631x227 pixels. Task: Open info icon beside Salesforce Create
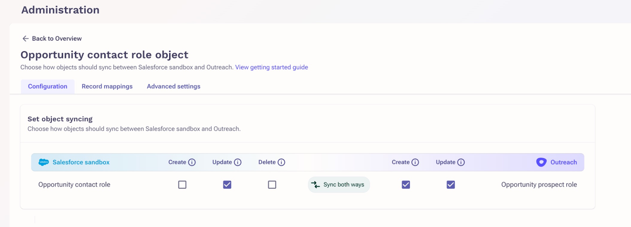pos(192,162)
